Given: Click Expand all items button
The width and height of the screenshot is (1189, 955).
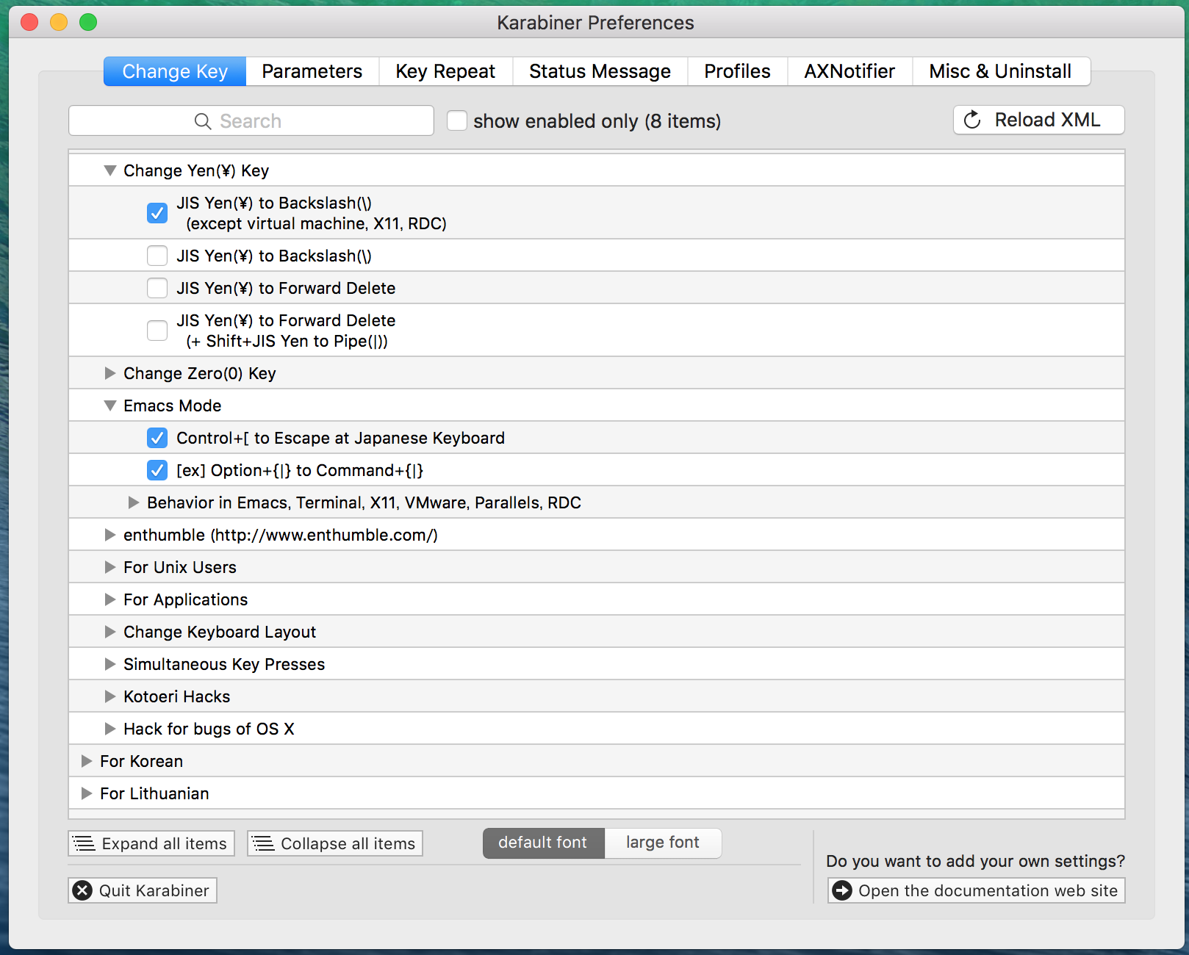Looking at the screenshot, I should [151, 843].
